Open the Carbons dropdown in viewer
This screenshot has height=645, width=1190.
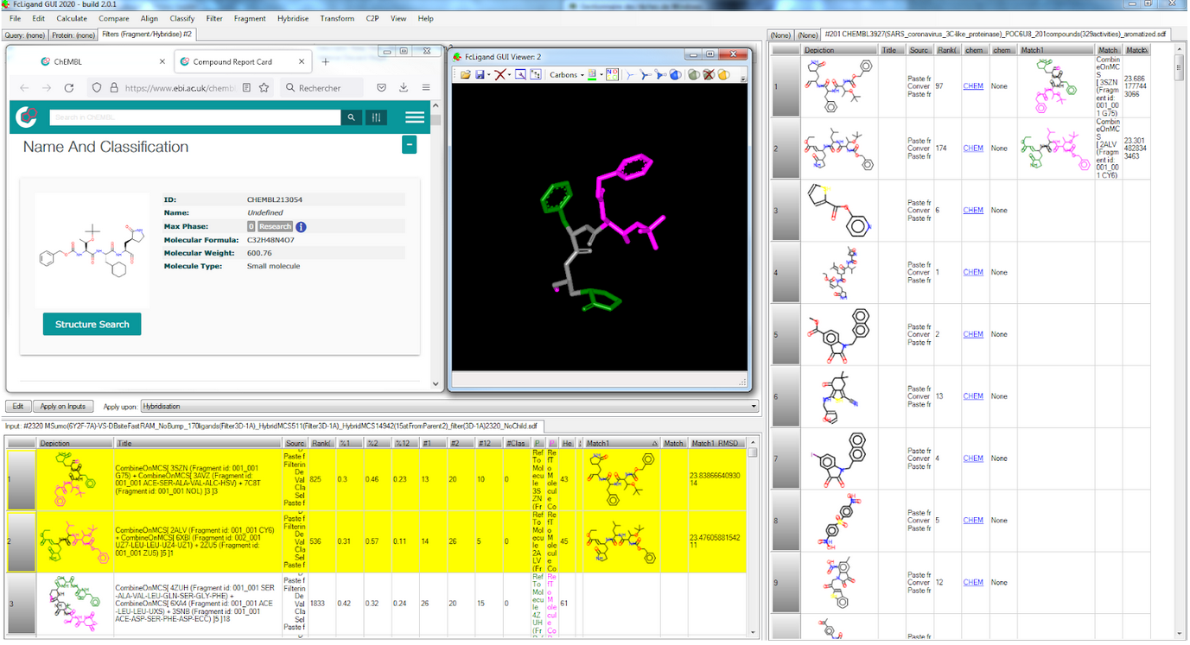(x=566, y=75)
